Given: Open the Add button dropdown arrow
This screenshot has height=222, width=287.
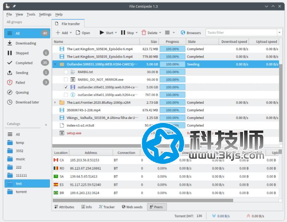Looking at the screenshot, I should click(71, 33).
